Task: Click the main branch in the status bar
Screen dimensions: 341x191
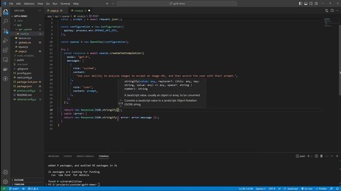Action: pos(14,189)
